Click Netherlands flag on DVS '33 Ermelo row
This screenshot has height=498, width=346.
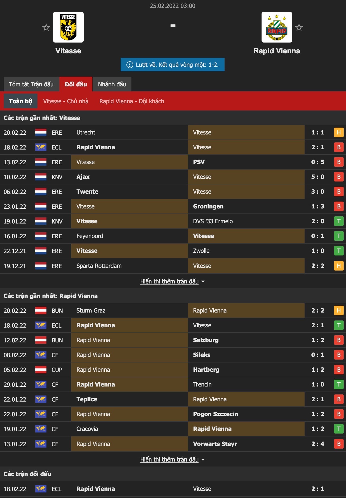41,221
